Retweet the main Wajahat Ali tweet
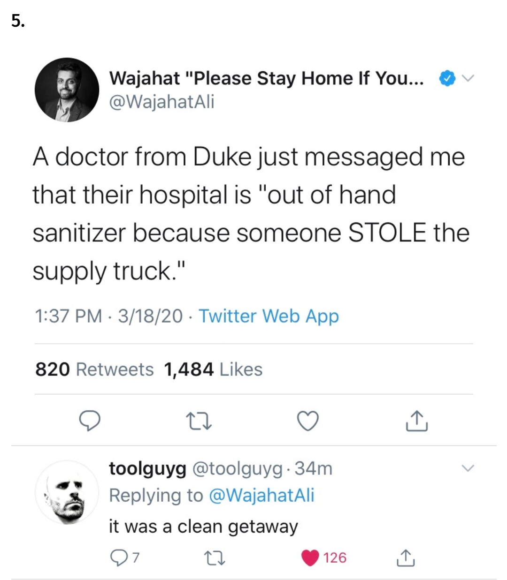507x580 pixels. coord(199,421)
